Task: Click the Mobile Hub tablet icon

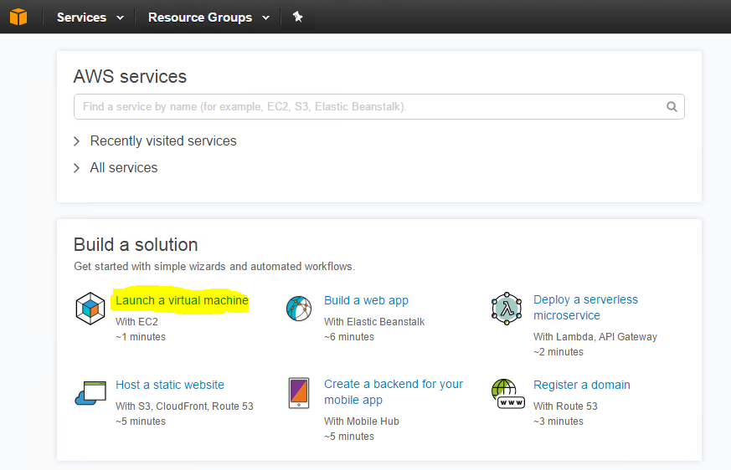Action: click(299, 393)
